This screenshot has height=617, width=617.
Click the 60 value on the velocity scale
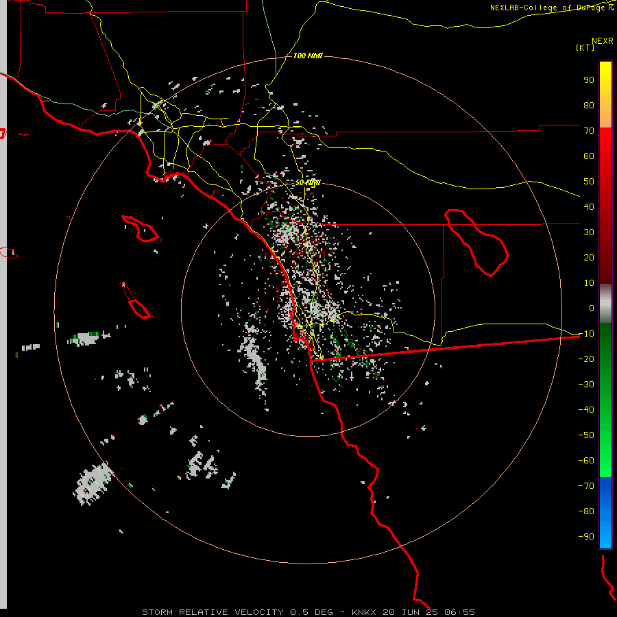pos(589,156)
